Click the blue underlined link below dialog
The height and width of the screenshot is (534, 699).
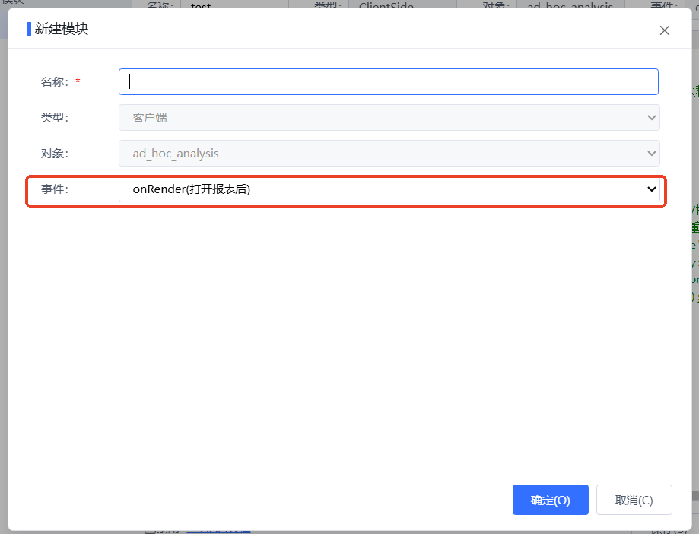pyautogui.click(x=218, y=530)
